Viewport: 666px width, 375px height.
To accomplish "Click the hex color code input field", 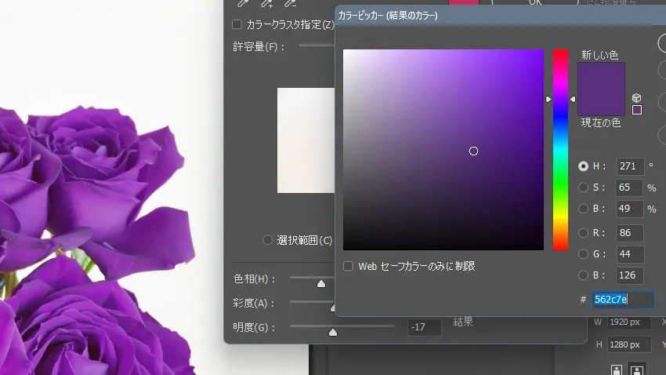I will coord(621,300).
